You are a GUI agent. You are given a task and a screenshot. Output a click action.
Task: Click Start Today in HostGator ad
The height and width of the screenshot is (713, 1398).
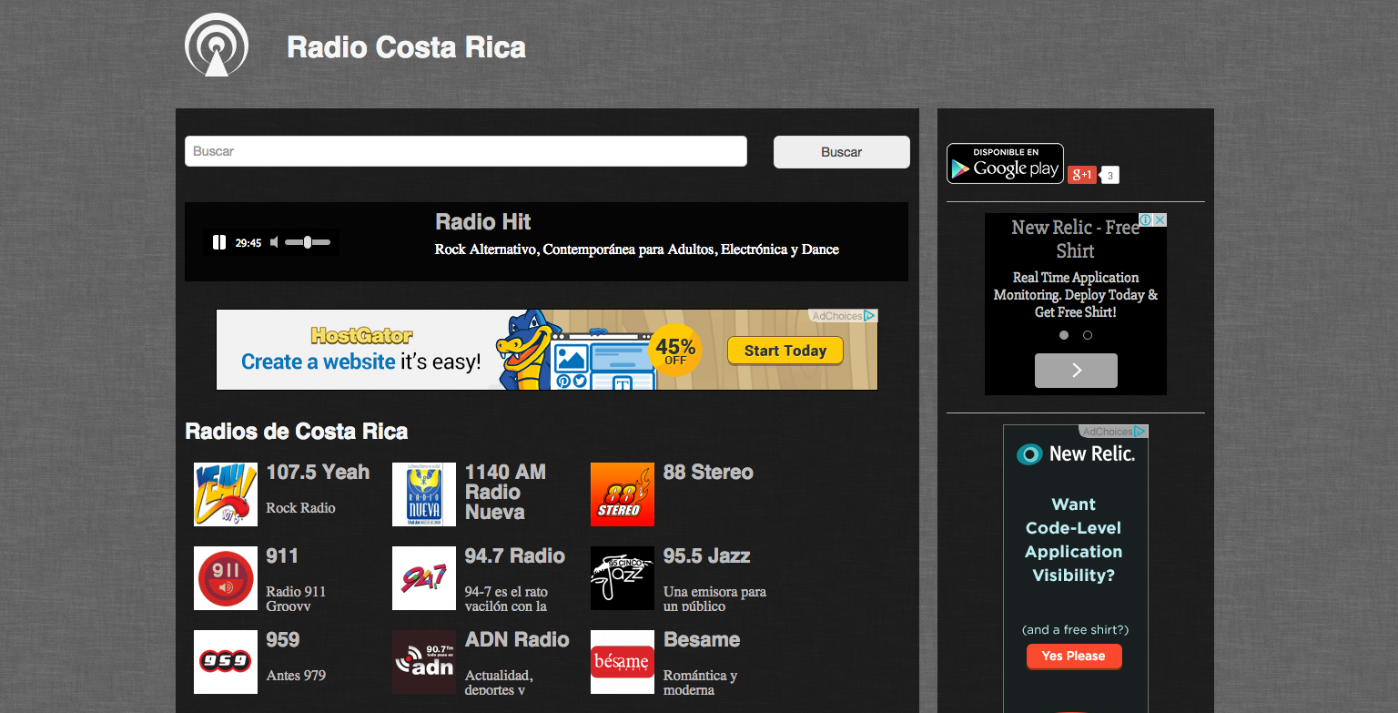click(x=785, y=351)
